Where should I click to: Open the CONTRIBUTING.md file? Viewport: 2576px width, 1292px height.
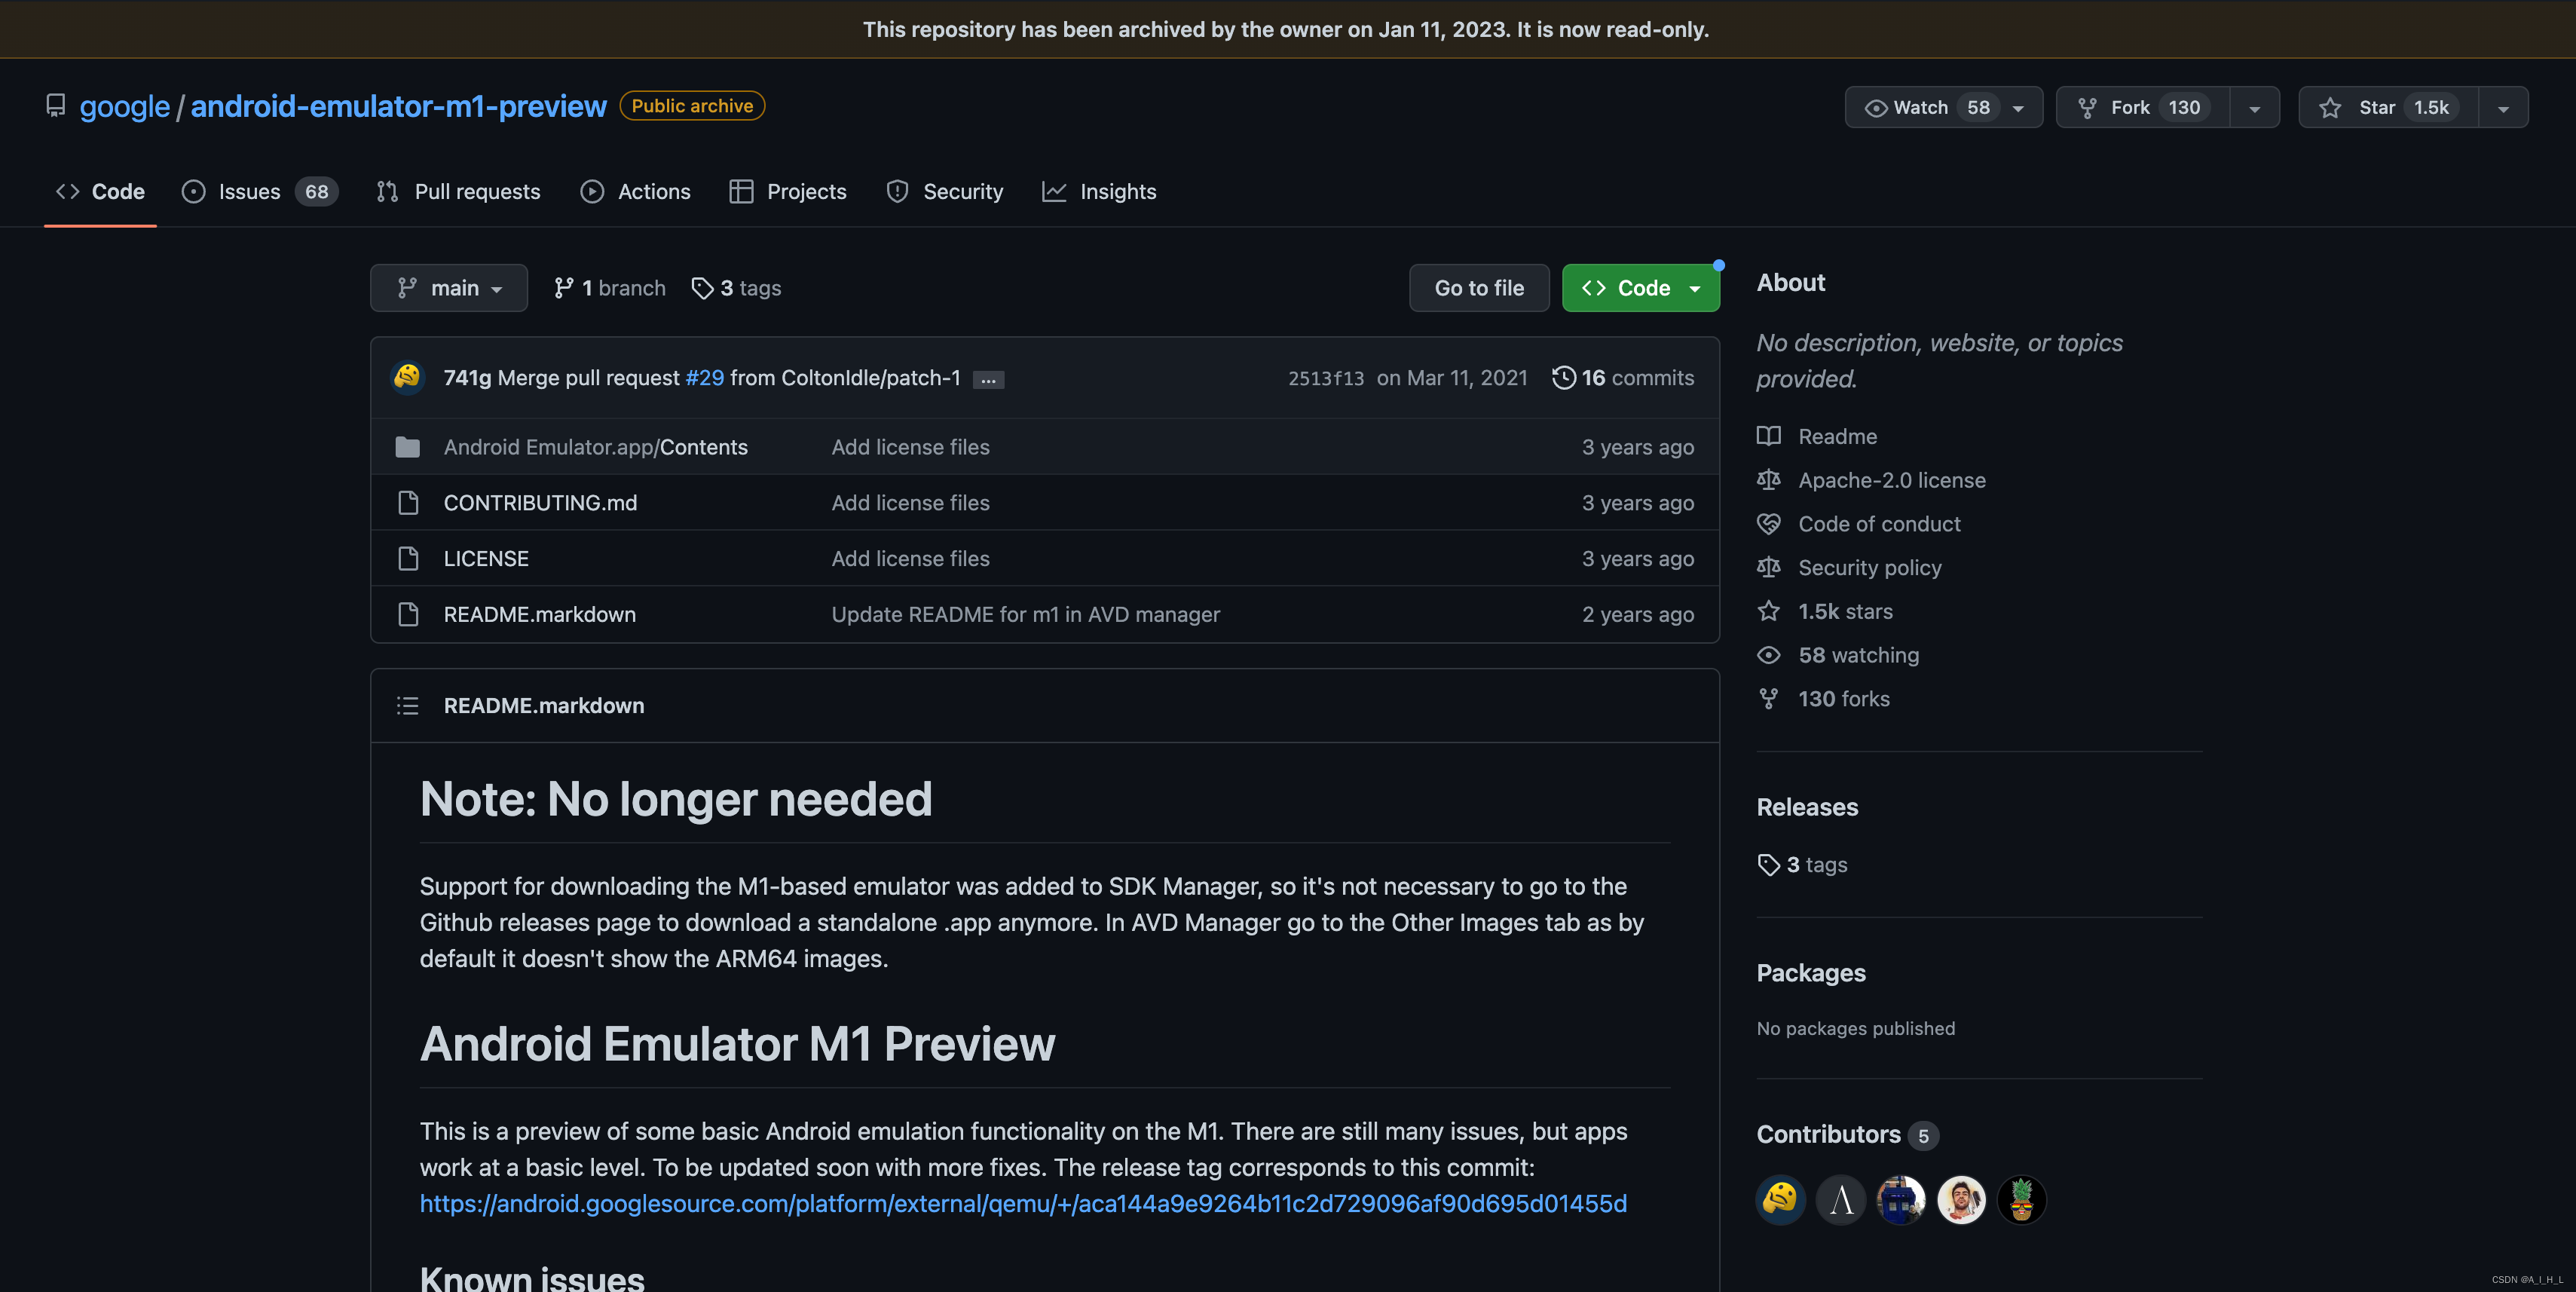pos(540,503)
